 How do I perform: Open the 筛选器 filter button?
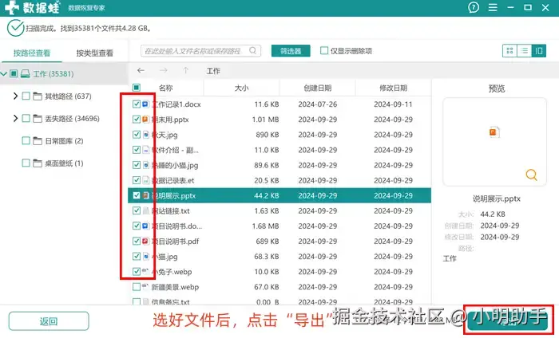coord(291,51)
